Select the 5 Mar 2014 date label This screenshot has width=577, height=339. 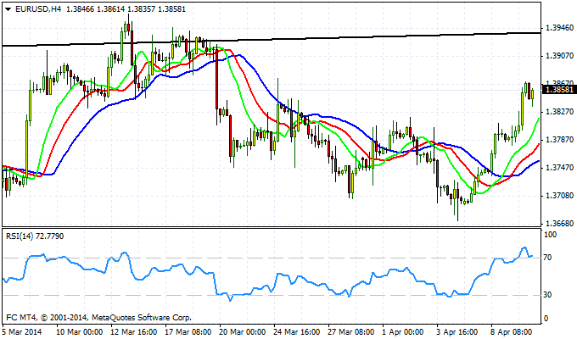pyautogui.click(x=22, y=332)
